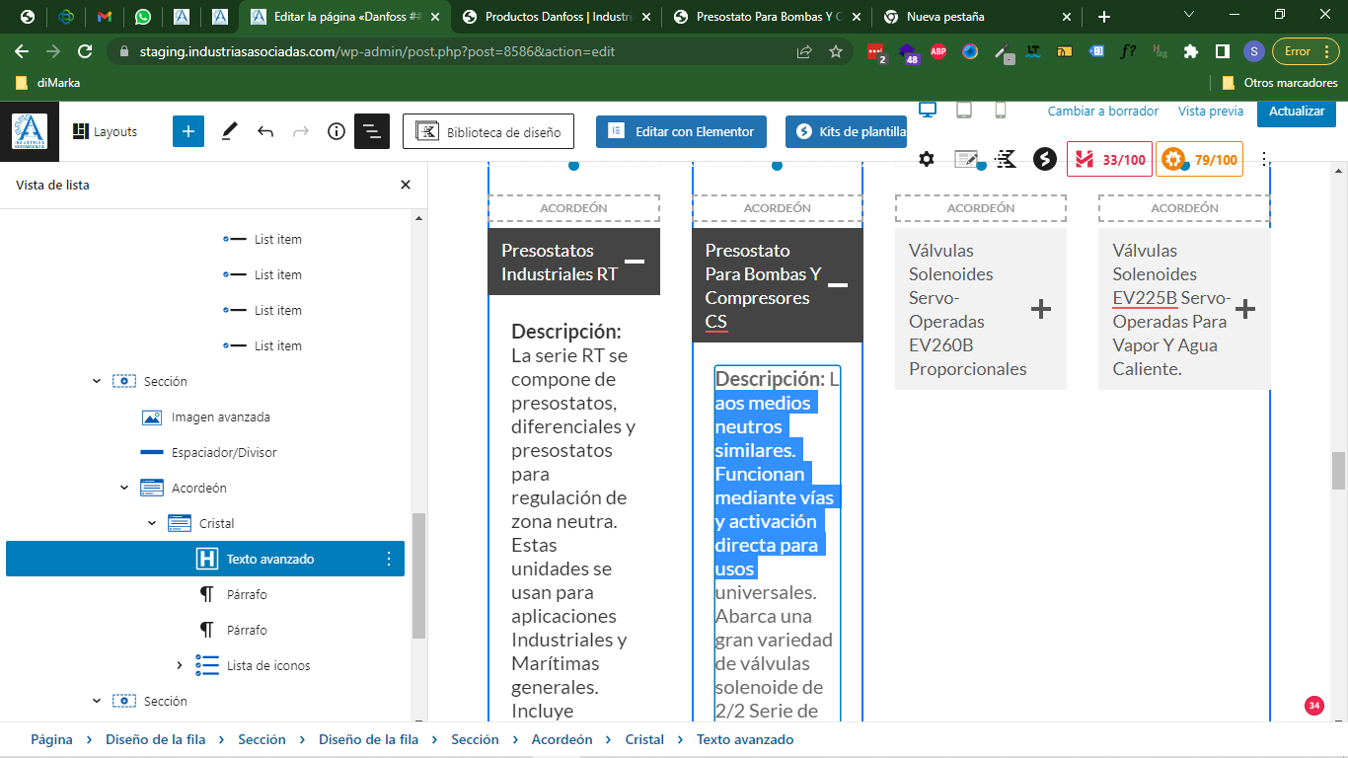Open the profile S avatar
Image resolution: width=1348 pixels, height=758 pixels.
pyautogui.click(x=1253, y=51)
